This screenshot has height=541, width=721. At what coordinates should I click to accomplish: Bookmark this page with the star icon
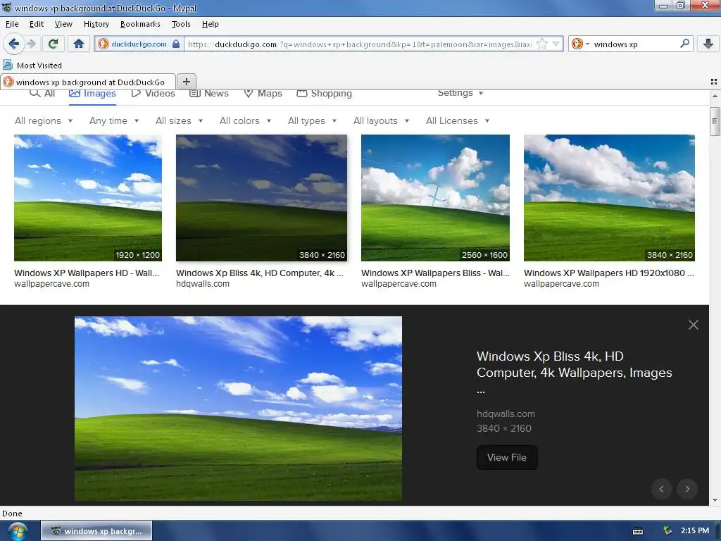(x=542, y=44)
